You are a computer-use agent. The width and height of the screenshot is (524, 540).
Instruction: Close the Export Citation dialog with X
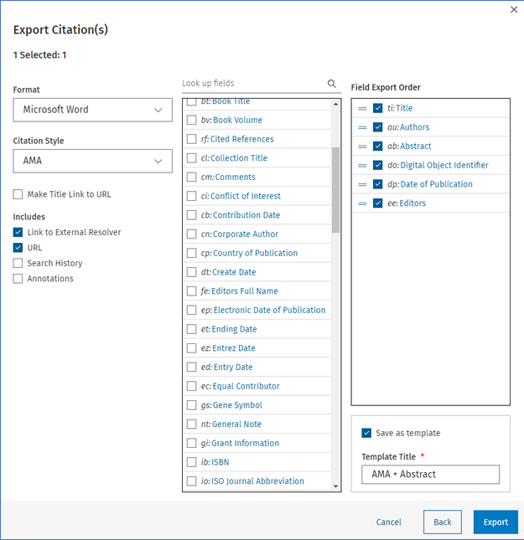(514, 9)
